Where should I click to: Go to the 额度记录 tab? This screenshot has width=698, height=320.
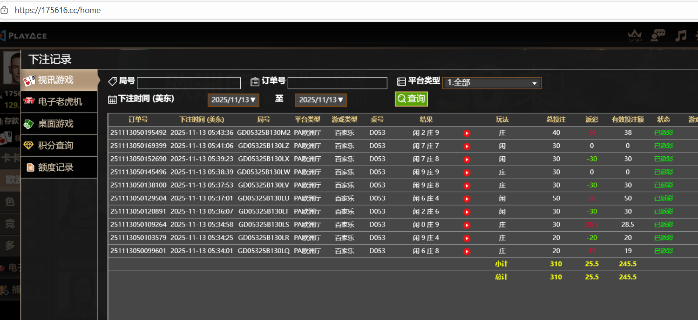point(59,167)
